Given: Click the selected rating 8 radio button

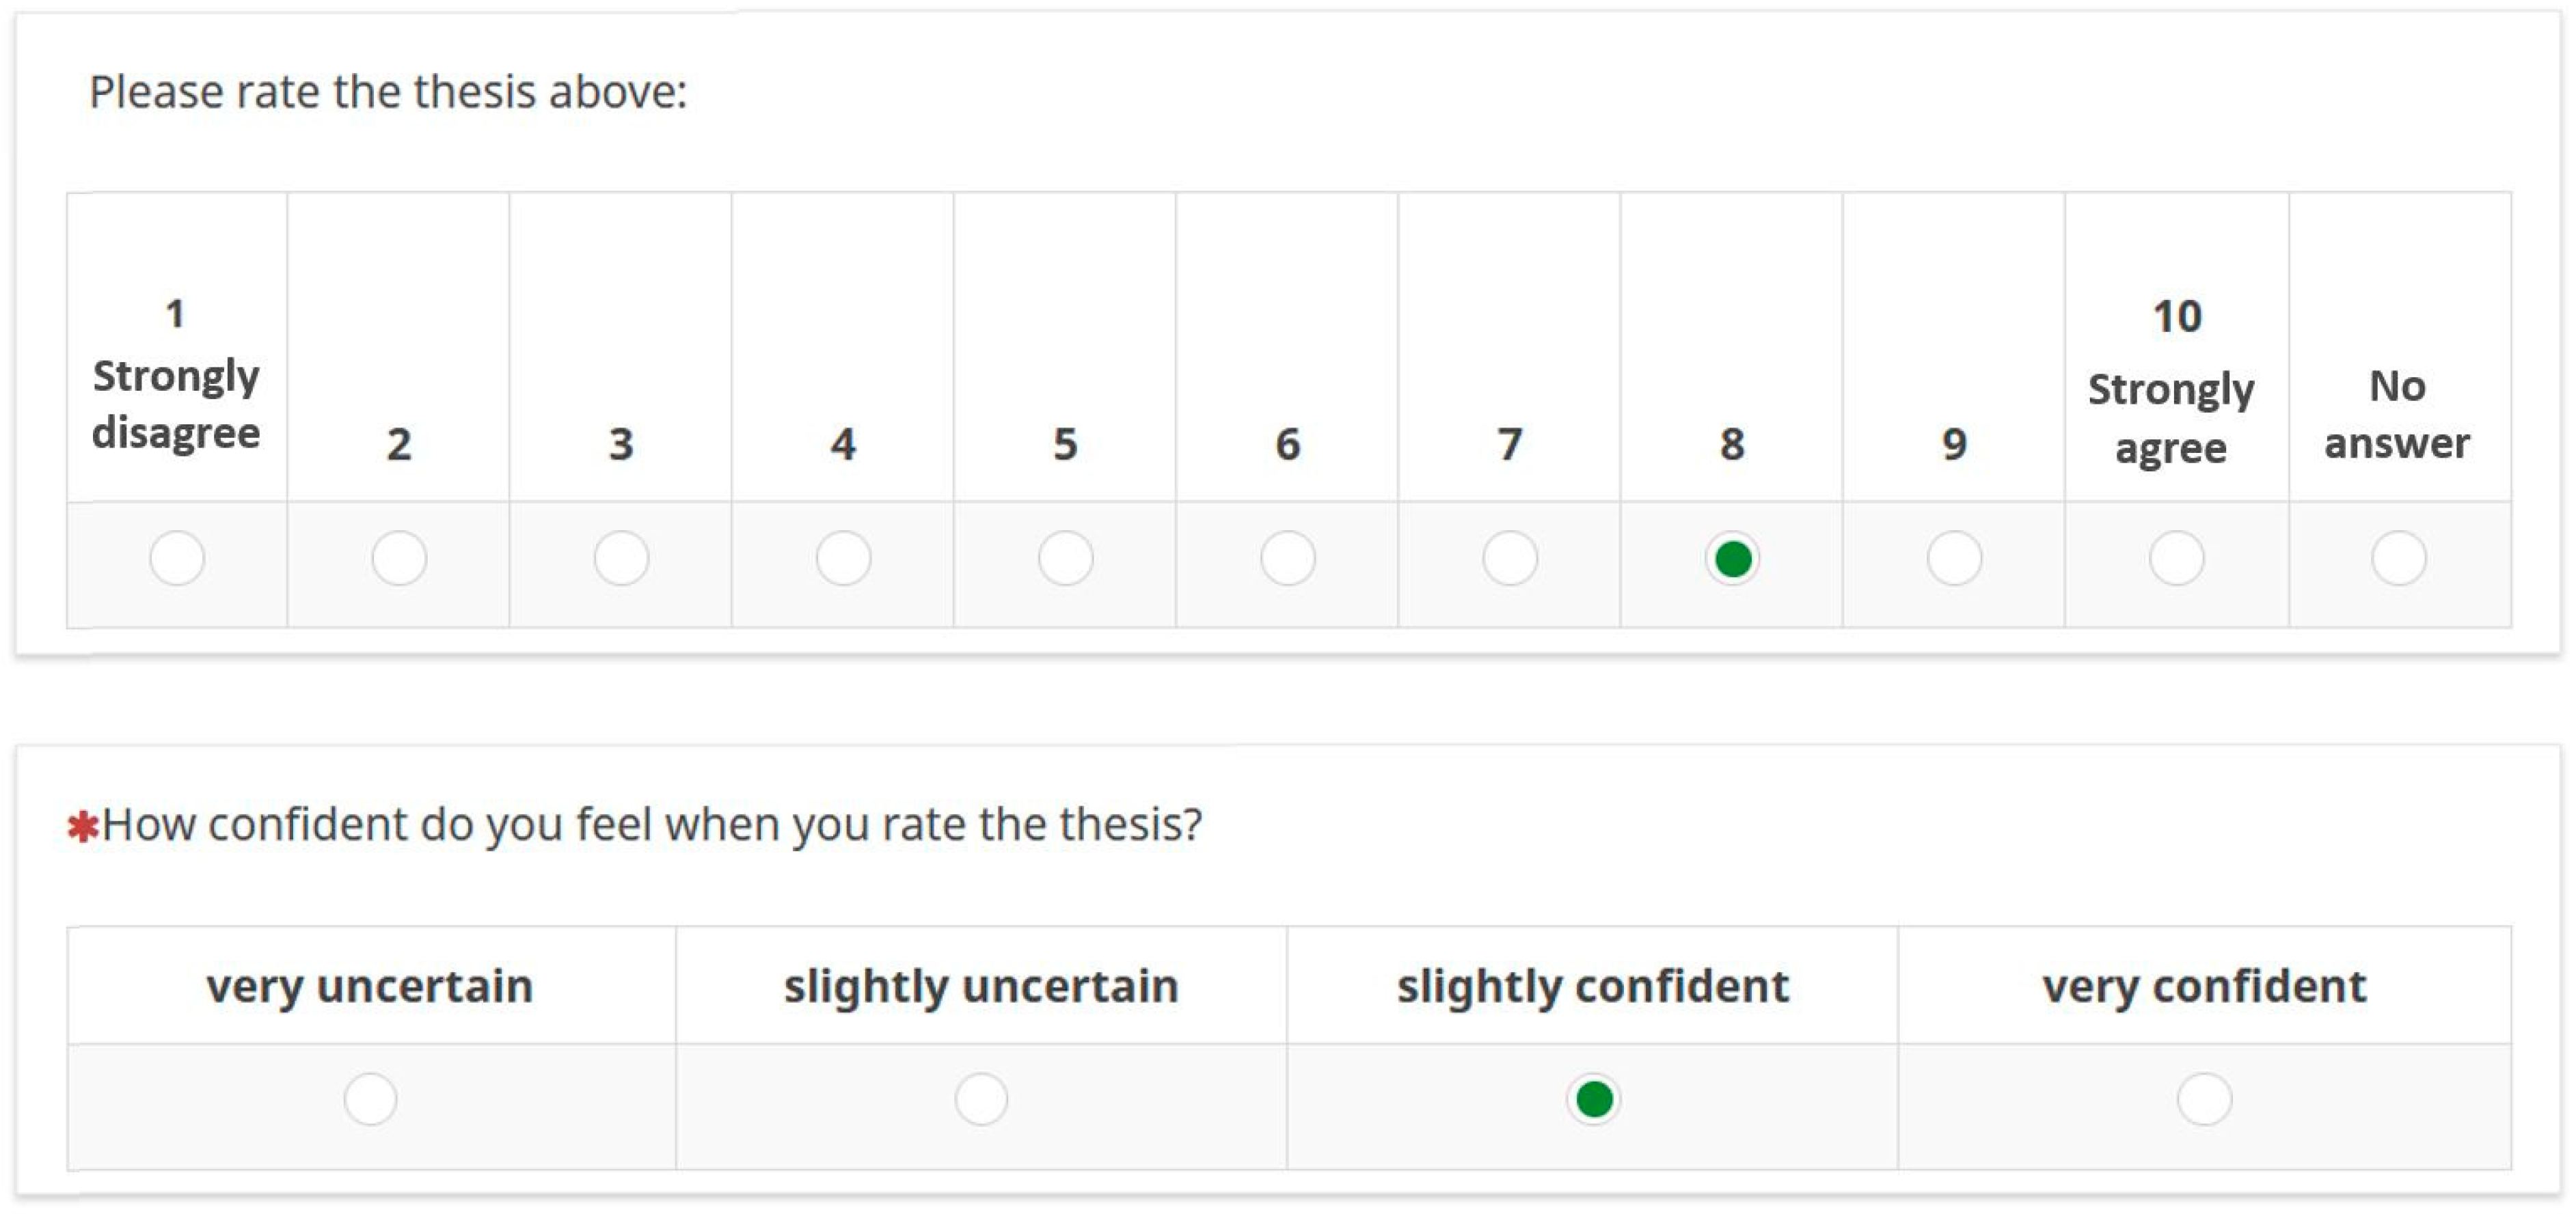Looking at the screenshot, I should [x=1732, y=559].
